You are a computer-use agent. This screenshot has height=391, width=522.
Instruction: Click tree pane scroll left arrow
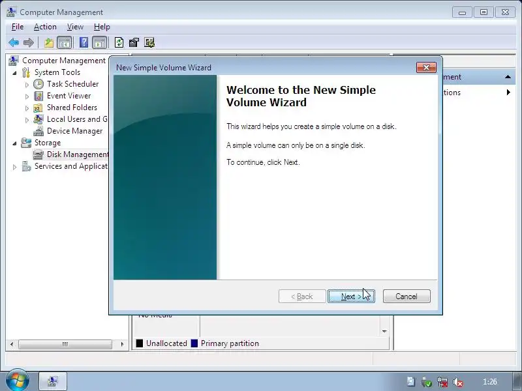pos(12,344)
